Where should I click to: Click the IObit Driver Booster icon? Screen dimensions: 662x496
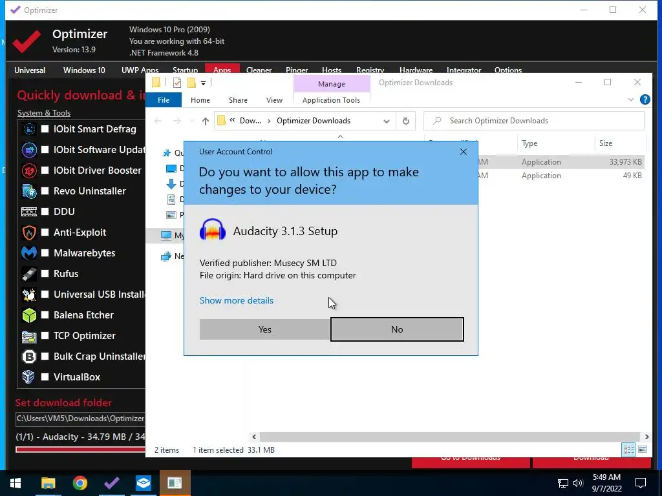29,170
